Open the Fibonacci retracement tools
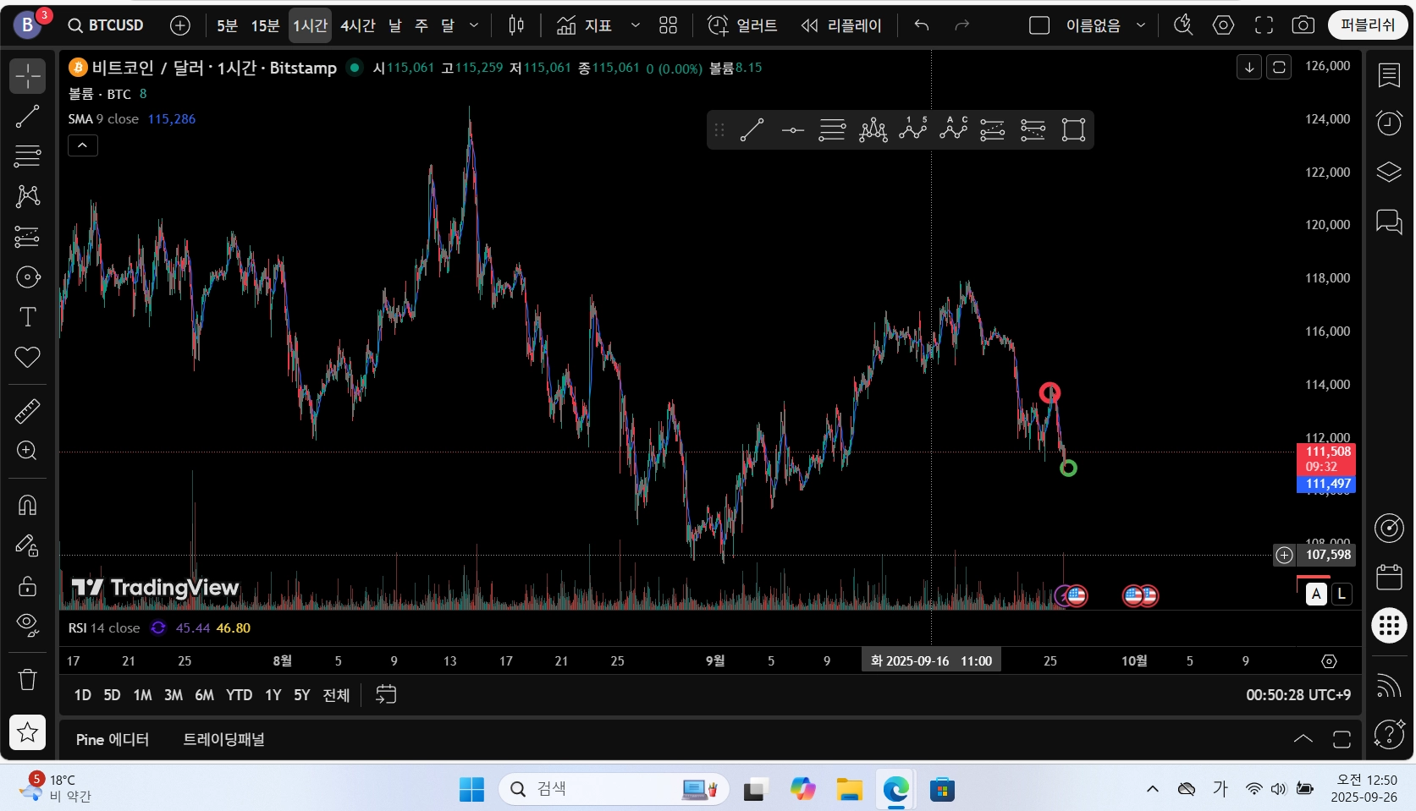Screen dimensions: 1416x811 click(x=27, y=156)
